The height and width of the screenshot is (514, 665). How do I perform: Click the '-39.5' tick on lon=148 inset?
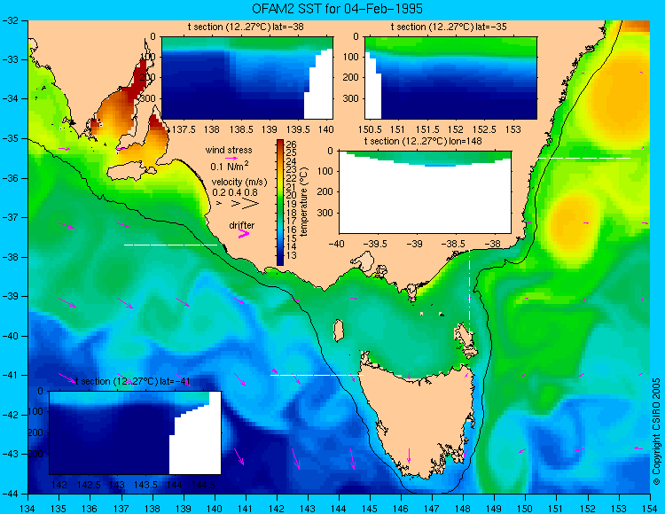coord(377,244)
